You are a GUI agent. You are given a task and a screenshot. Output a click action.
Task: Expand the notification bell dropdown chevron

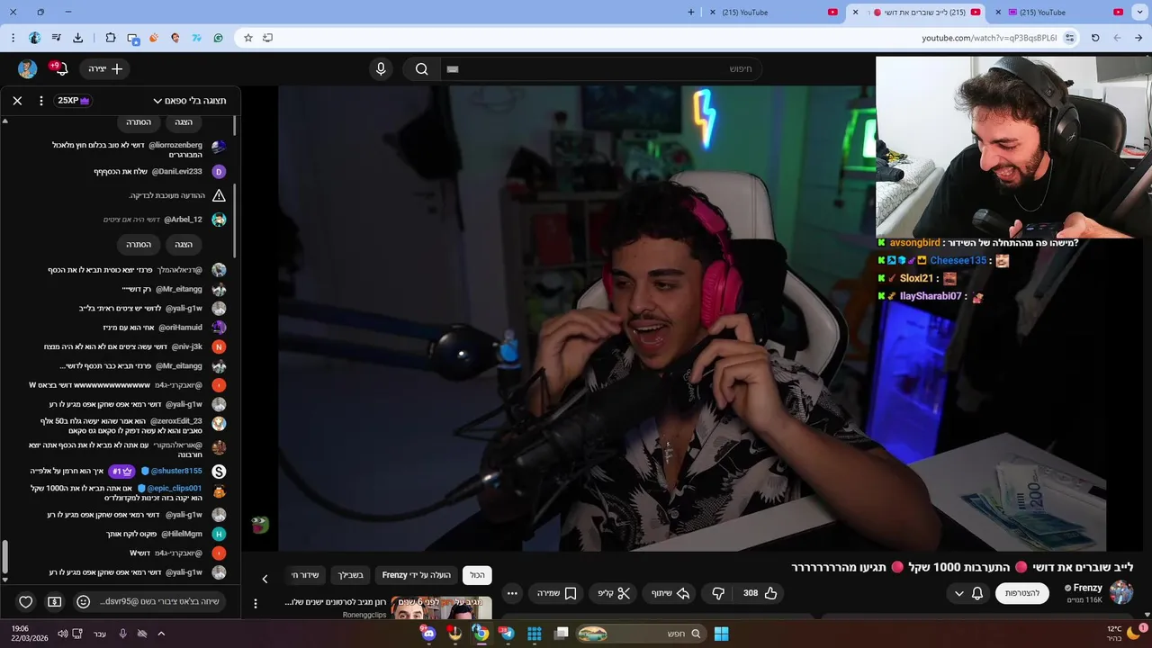tap(958, 594)
